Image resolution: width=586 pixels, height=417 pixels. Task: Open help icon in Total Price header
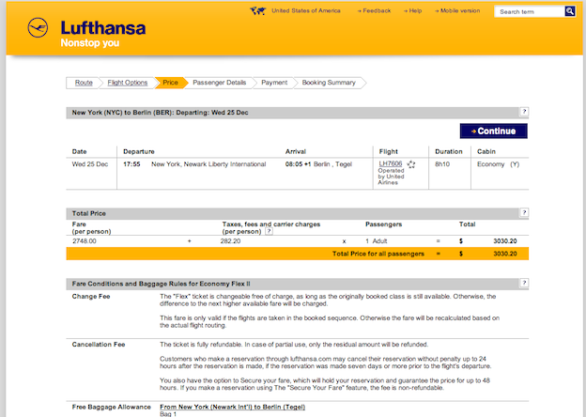coord(524,212)
